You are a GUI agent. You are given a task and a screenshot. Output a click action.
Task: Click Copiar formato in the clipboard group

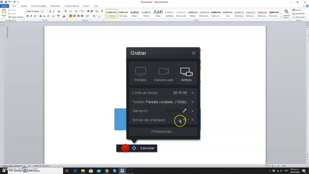16,17
